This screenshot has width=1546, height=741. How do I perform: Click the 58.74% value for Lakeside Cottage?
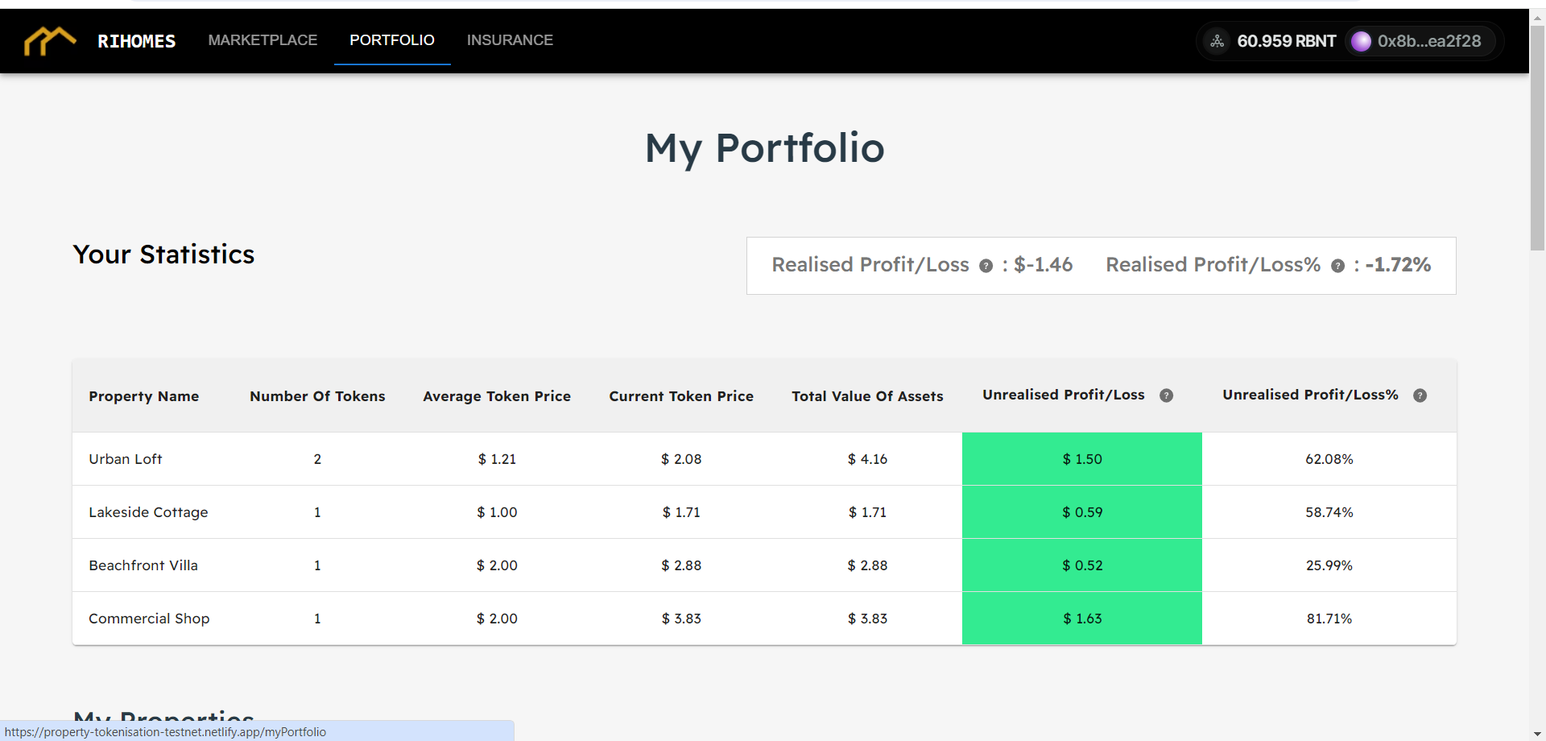[x=1329, y=512]
